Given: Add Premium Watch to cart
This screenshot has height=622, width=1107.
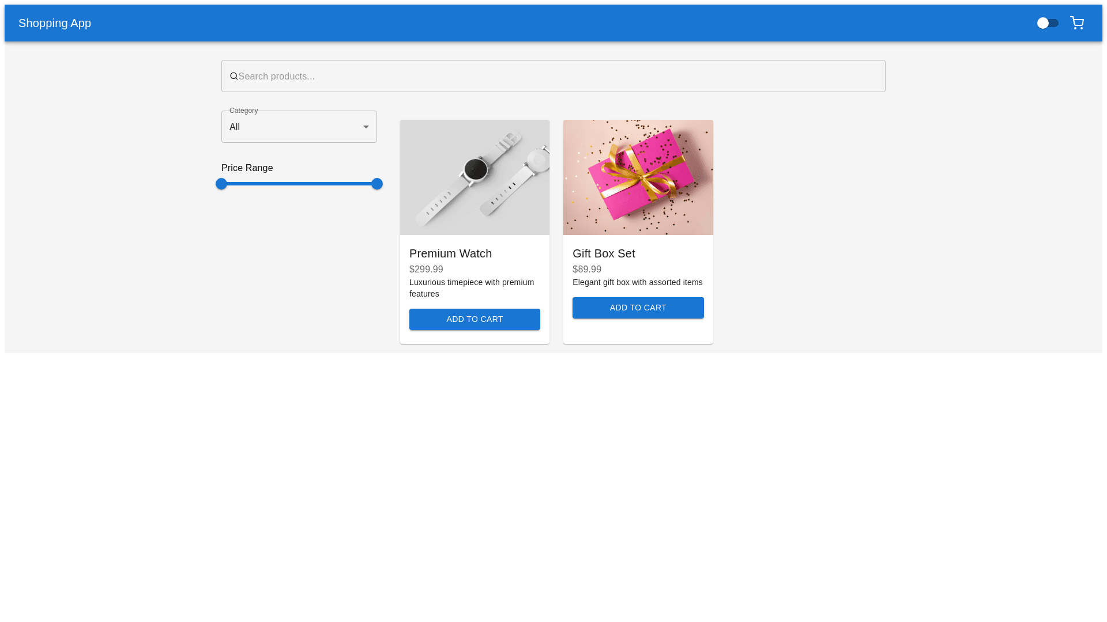Looking at the screenshot, I should (x=474, y=319).
